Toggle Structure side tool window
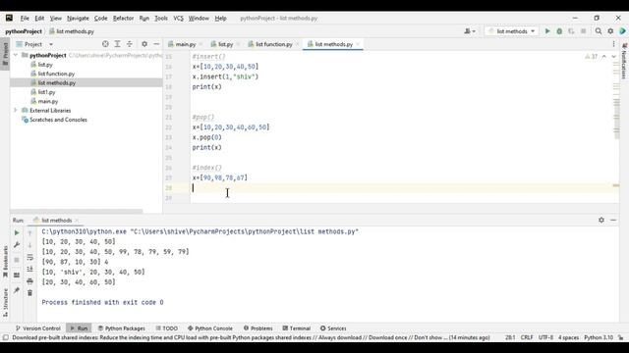 [5, 303]
